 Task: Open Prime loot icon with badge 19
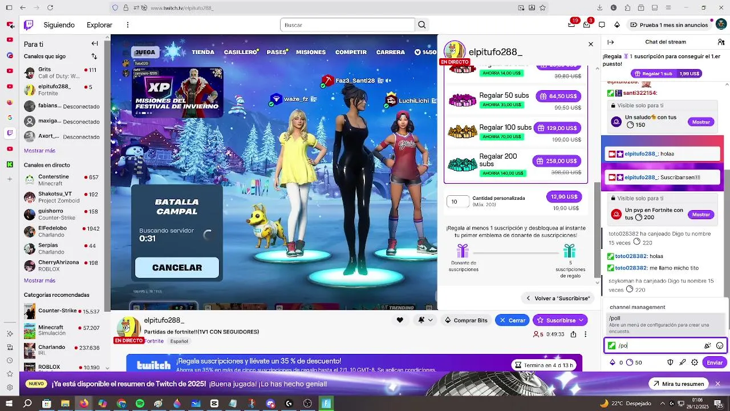(x=571, y=25)
